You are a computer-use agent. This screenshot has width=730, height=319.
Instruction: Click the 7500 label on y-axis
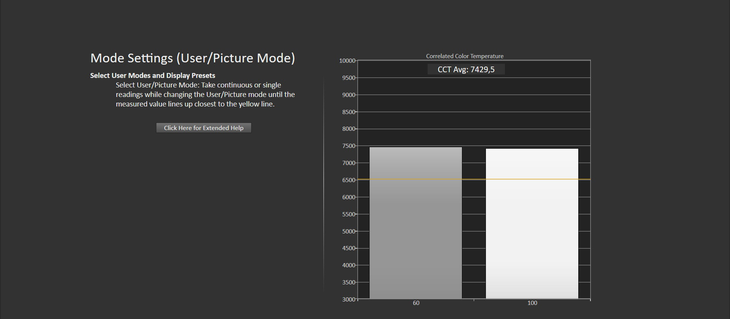[348, 146]
